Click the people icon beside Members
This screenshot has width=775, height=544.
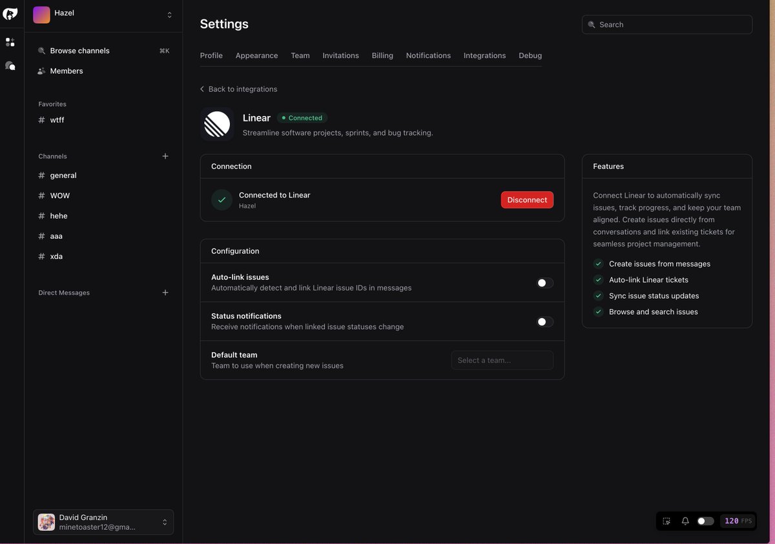pos(42,71)
